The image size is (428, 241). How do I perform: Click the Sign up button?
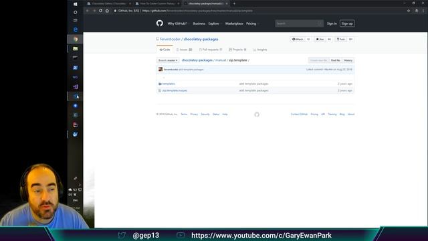[x=347, y=23]
